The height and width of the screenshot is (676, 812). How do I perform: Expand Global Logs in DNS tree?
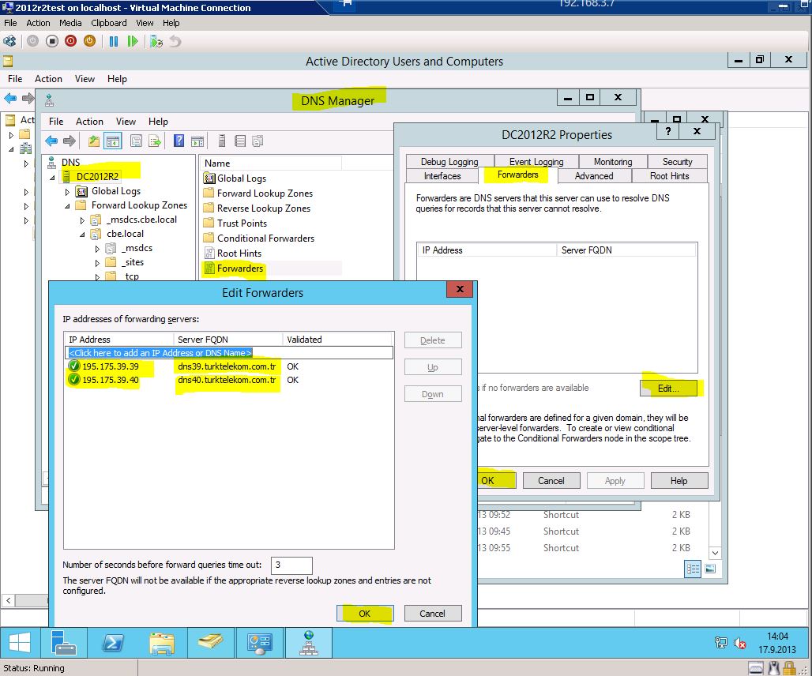[67, 192]
